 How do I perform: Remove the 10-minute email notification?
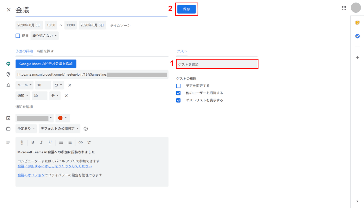pyautogui.click(x=70, y=85)
